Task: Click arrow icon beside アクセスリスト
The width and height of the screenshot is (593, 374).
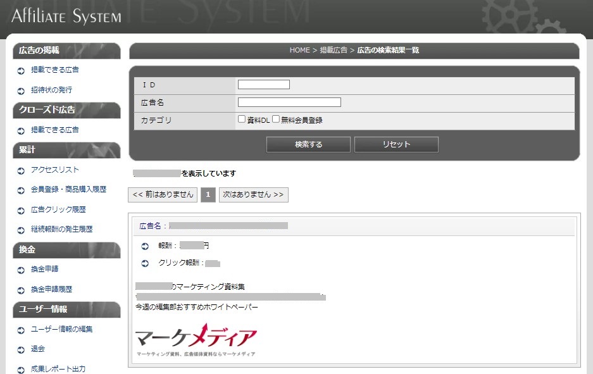Action: pyautogui.click(x=21, y=171)
